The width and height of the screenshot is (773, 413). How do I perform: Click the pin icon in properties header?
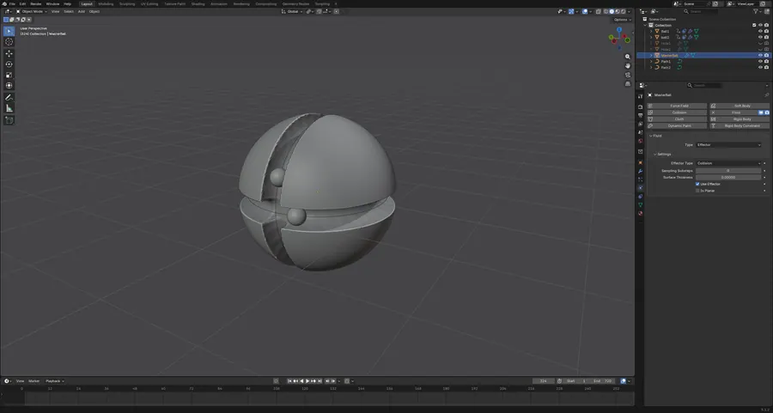click(x=767, y=95)
